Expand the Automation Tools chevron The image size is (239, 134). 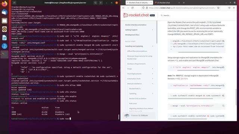[153, 79]
